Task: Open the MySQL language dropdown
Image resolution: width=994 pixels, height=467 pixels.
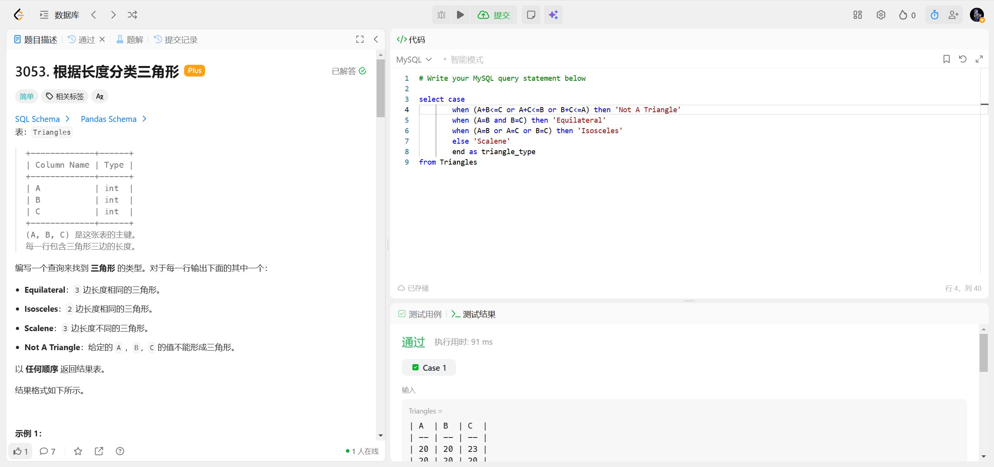Action: point(414,59)
